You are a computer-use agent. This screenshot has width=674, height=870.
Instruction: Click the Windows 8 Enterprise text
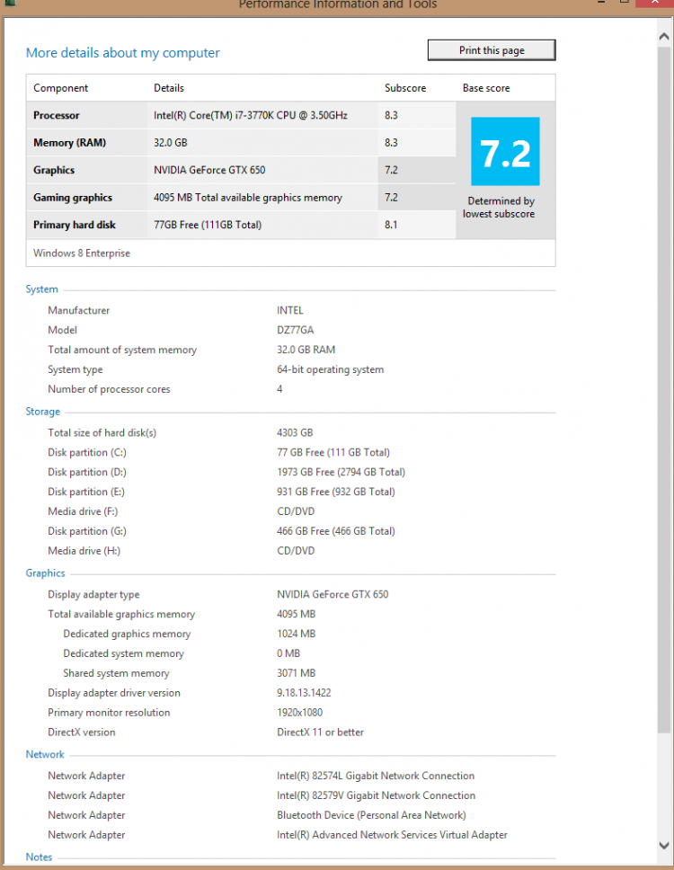point(82,253)
